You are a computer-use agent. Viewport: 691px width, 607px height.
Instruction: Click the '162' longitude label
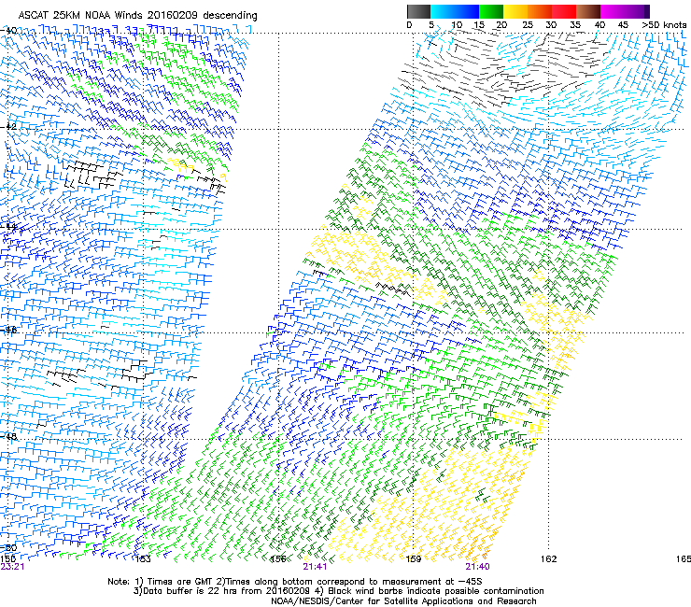pyautogui.click(x=548, y=559)
